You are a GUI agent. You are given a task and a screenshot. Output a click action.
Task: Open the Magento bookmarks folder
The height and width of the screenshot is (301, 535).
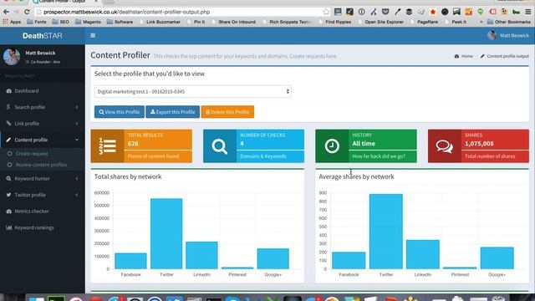[88, 22]
